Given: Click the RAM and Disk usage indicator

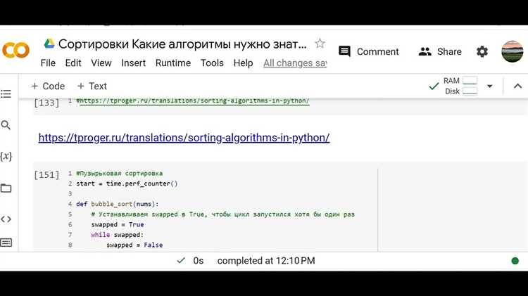Looking at the screenshot, I should click(460, 86).
